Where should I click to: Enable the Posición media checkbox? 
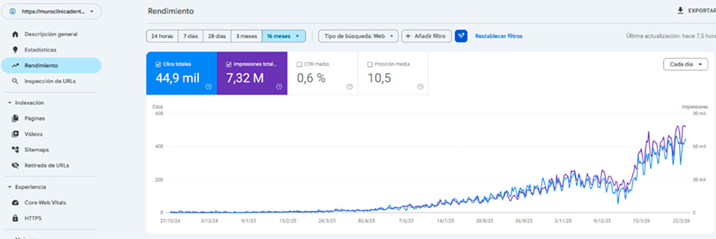point(369,65)
